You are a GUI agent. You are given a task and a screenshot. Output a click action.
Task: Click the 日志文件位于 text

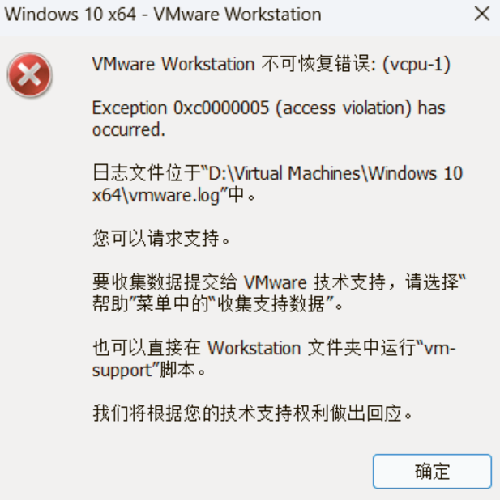147,173
